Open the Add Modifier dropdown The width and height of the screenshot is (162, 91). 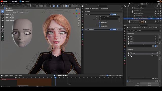103,12
